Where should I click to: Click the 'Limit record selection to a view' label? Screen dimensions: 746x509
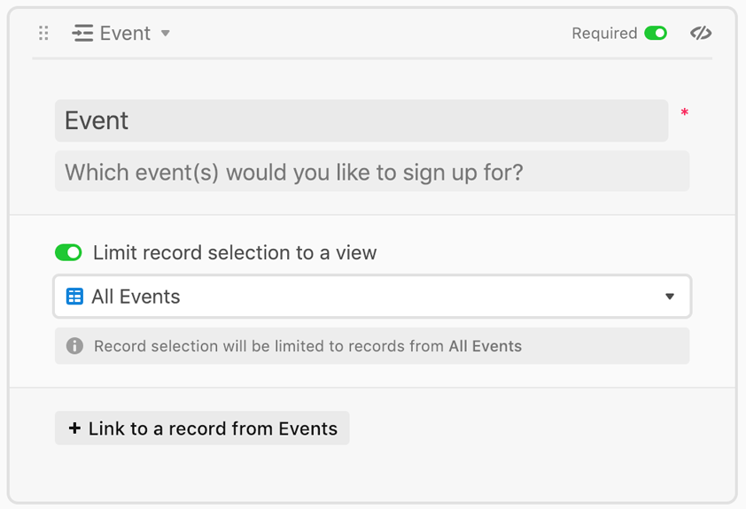(235, 252)
